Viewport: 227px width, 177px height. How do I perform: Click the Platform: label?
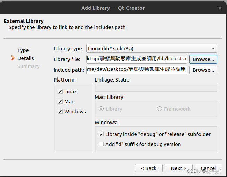click(x=65, y=80)
